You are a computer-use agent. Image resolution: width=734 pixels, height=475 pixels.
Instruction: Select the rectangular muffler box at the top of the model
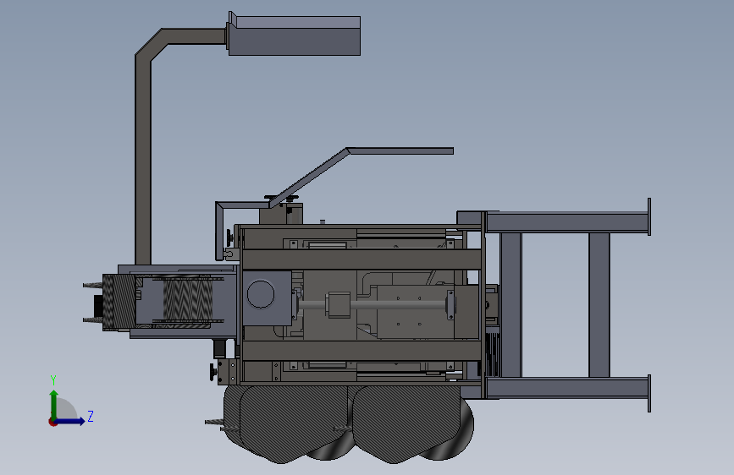tap(294, 36)
